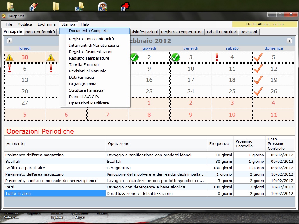Switch to the Revisioni tab
Image resolution: width=299 pixels, height=224 pixels.
click(x=248, y=32)
